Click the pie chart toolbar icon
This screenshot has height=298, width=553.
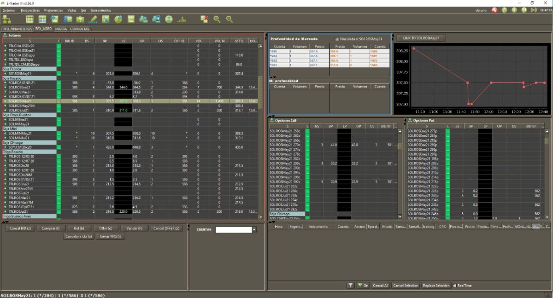[118, 19]
